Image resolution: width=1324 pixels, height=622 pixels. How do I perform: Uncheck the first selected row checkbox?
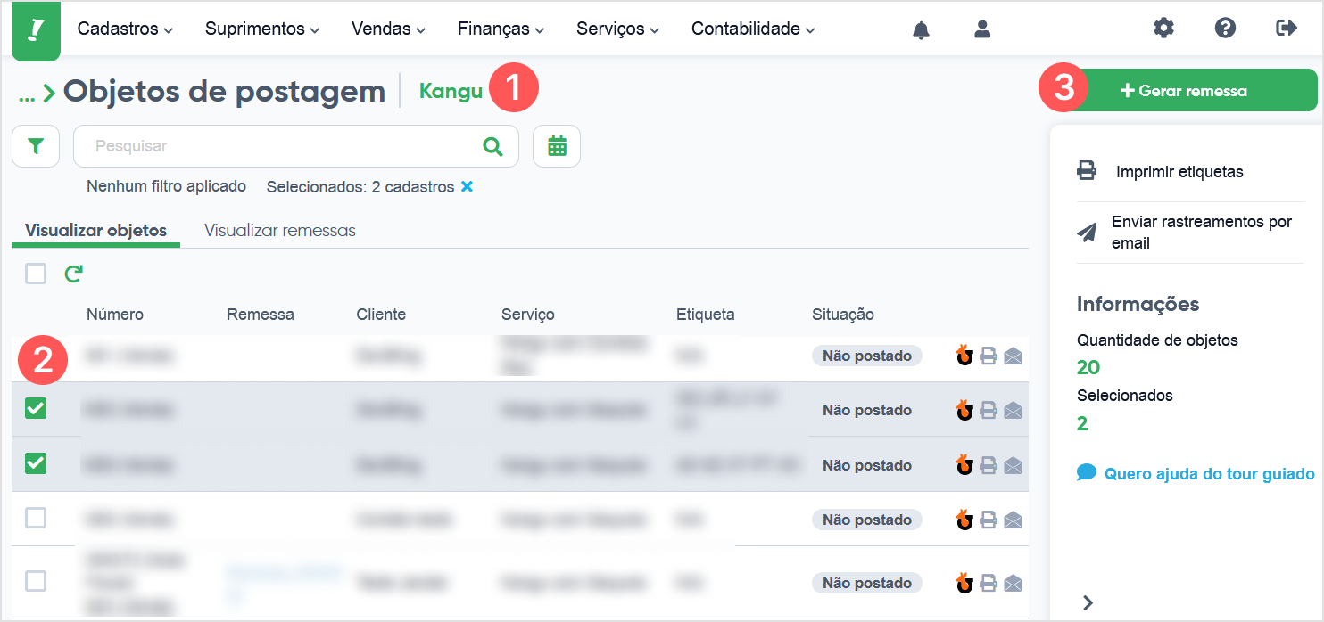point(36,409)
